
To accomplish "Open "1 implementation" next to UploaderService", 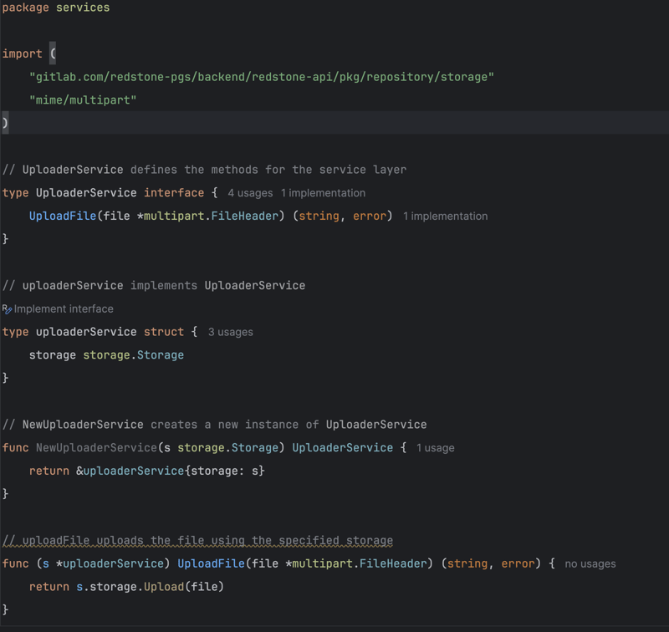I will click(x=323, y=192).
